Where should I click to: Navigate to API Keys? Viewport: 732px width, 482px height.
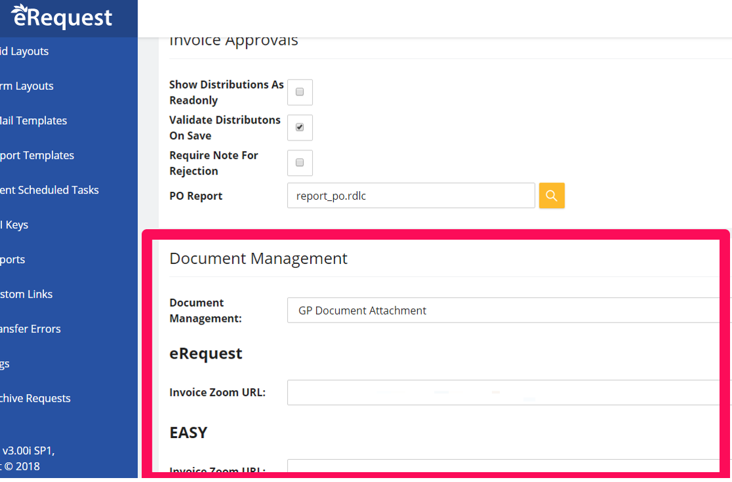(x=14, y=225)
